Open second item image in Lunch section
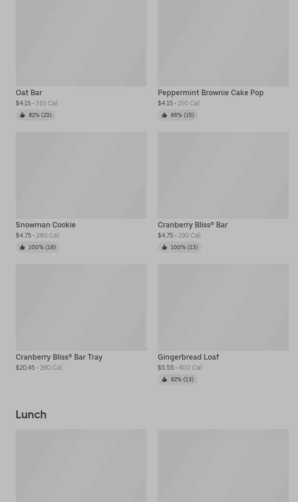The width and height of the screenshot is (298, 502). click(x=223, y=465)
